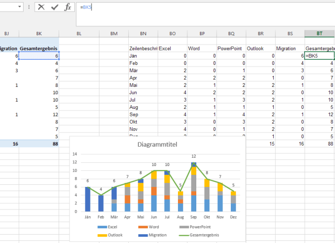The image size is (335, 243).
Task: Select column header BS
Action: pos(290,34)
